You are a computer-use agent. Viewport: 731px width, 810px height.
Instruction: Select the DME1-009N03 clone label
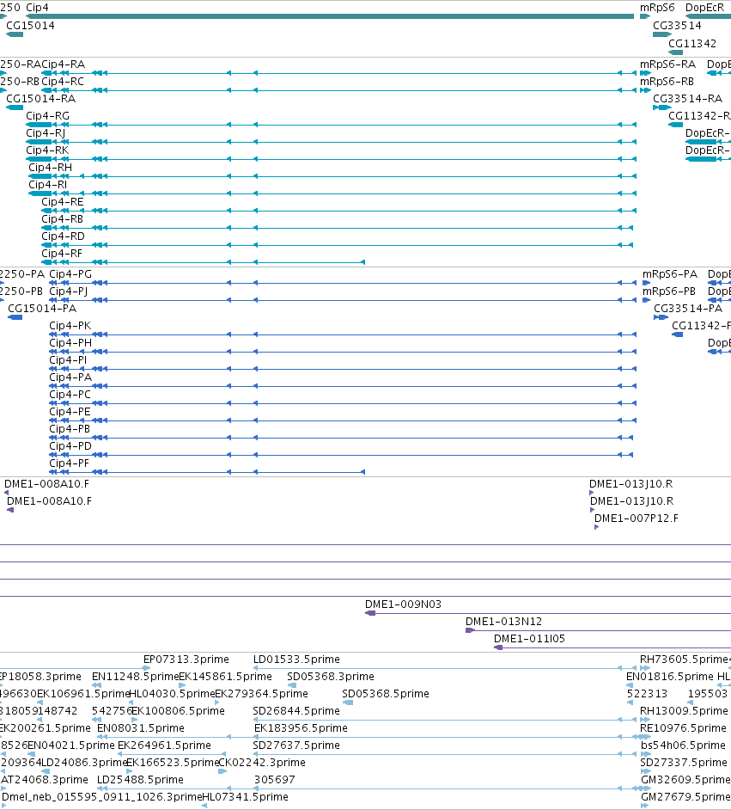pos(403,604)
